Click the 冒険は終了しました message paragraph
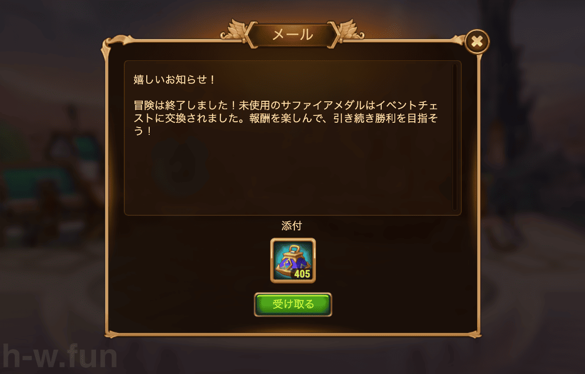585x374 pixels. [289, 118]
